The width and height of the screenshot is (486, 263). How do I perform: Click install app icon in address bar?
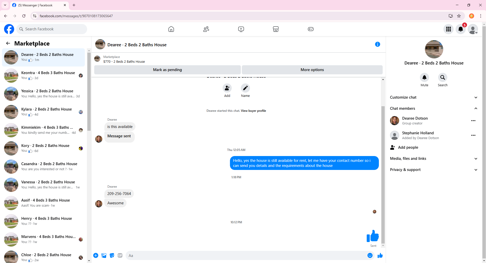451,16
